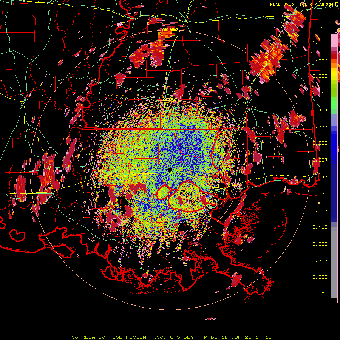Select the 0.947 legend value
Viewport: 340px width, 340px height.
pos(320,59)
